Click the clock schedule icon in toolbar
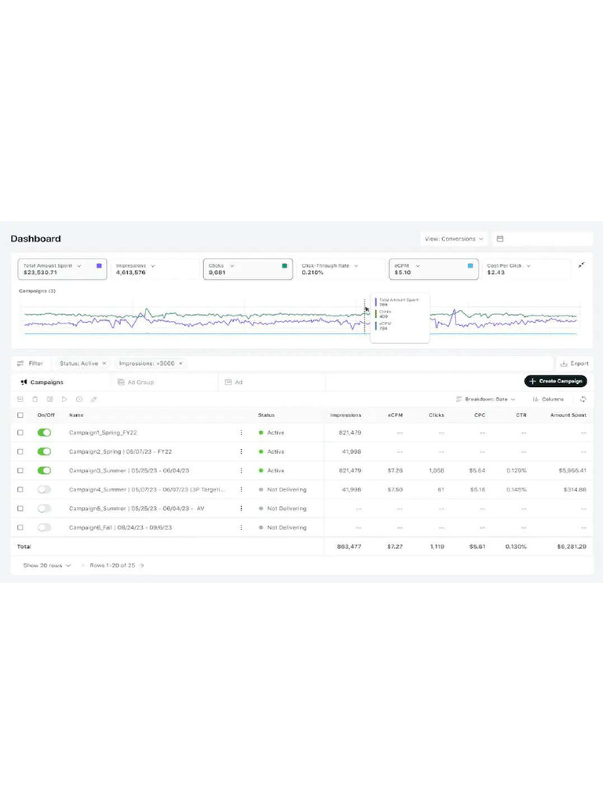Screen dimensions: 603x804 pyautogui.click(x=79, y=399)
